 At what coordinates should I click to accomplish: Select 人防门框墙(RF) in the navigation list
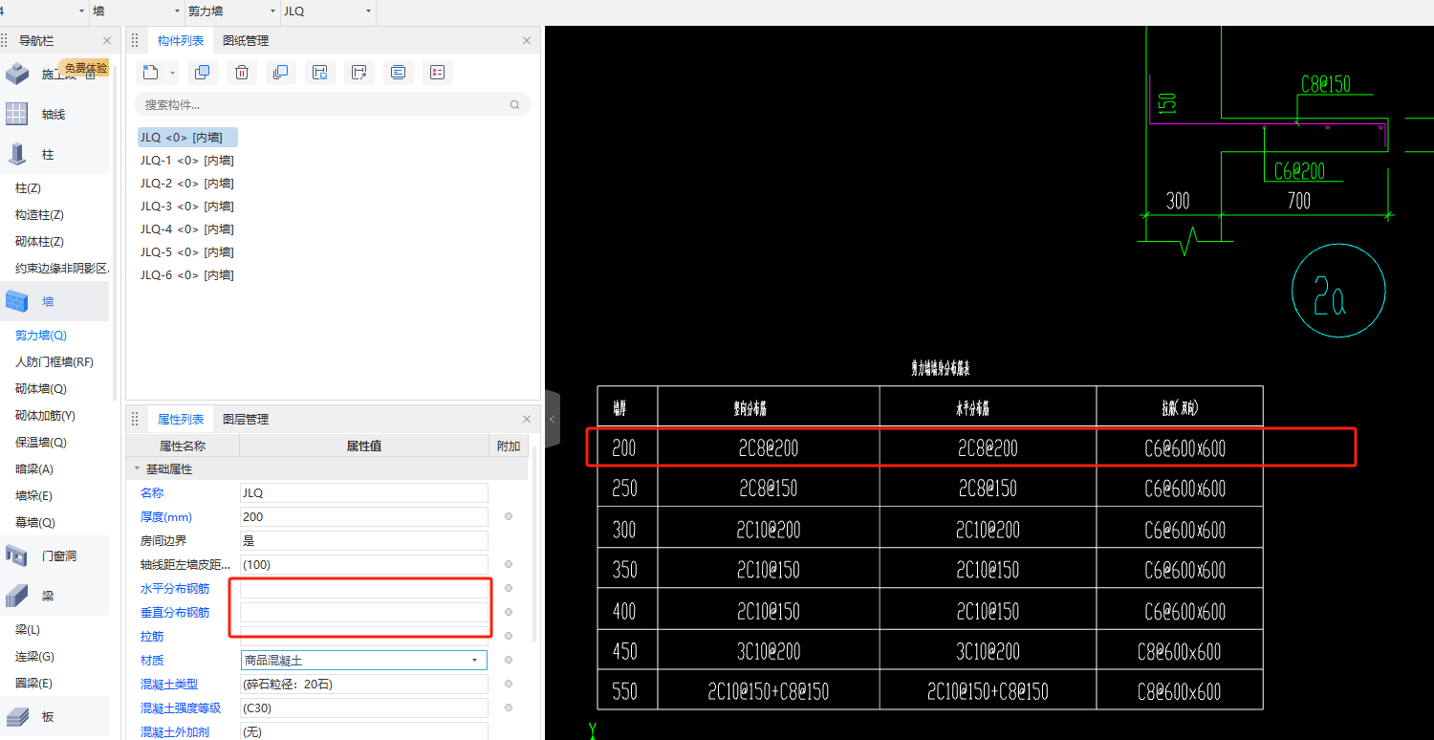pos(54,363)
